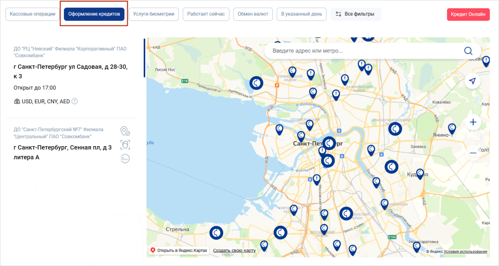The height and width of the screenshot is (266, 499).
Task: Select exclamation marker in Калининский район
Action: click(x=345, y=79)
